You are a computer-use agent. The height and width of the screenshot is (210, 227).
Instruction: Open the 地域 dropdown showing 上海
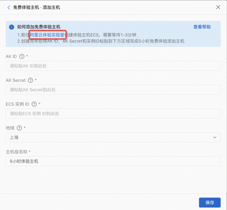point(113,137)
